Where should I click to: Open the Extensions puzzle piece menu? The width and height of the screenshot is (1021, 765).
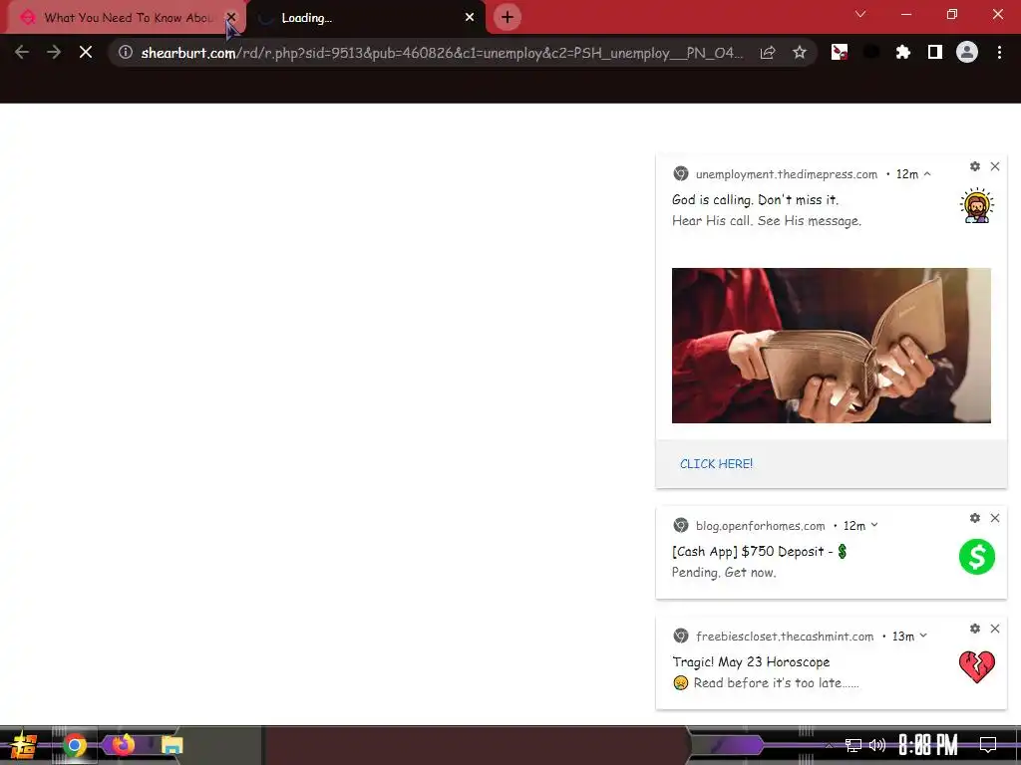pos(902,52)
